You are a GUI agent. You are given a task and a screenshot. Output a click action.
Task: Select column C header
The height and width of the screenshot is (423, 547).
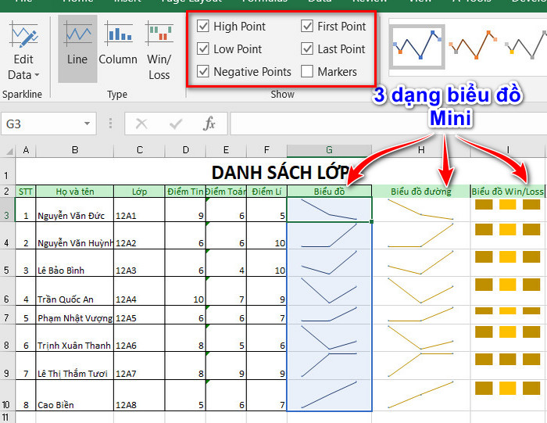(139, 150)
